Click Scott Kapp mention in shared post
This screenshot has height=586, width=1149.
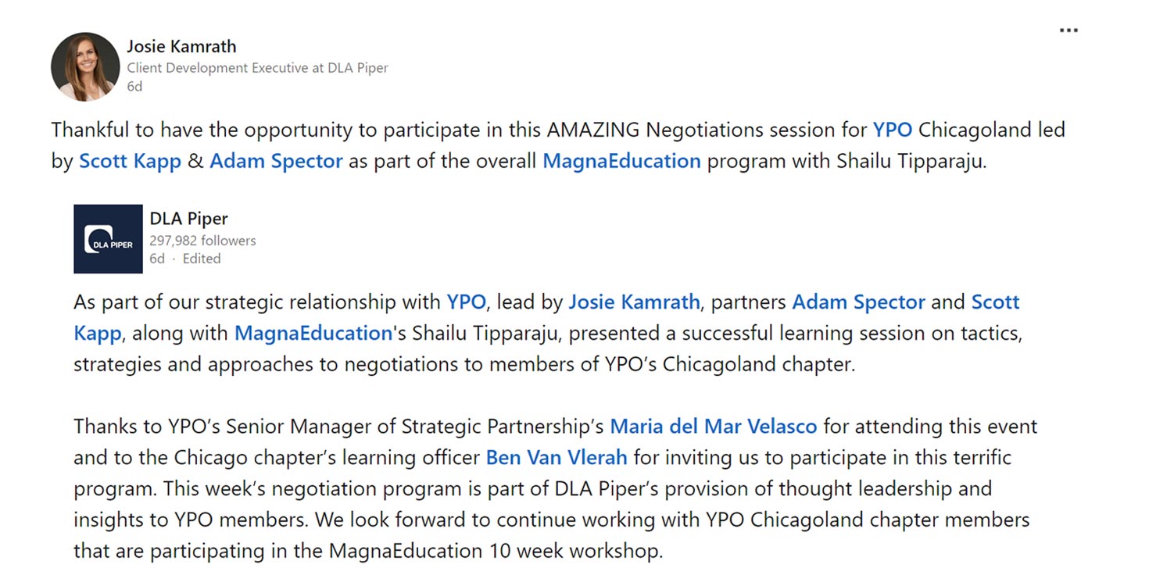tap(996, 302)
